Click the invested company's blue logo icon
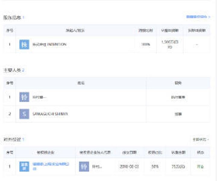217x181 pixels. [x=24, y=167]
